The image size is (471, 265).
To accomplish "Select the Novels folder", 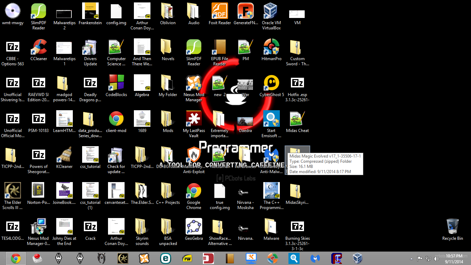I will pos(168,49).
